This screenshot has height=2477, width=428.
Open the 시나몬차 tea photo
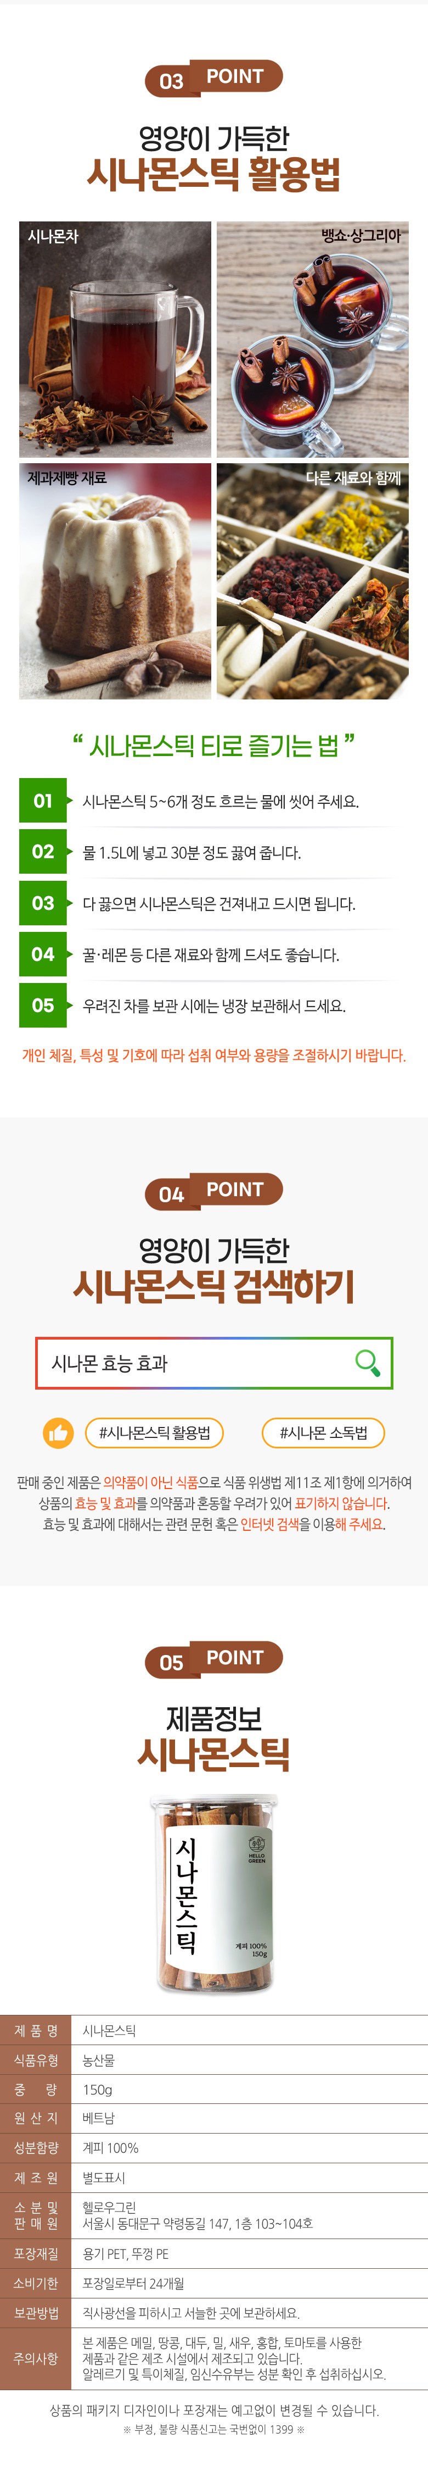pyautogui.click(x=115, y=340)
